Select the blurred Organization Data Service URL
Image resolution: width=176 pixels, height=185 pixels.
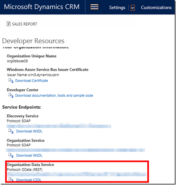(x=77, y=174)
